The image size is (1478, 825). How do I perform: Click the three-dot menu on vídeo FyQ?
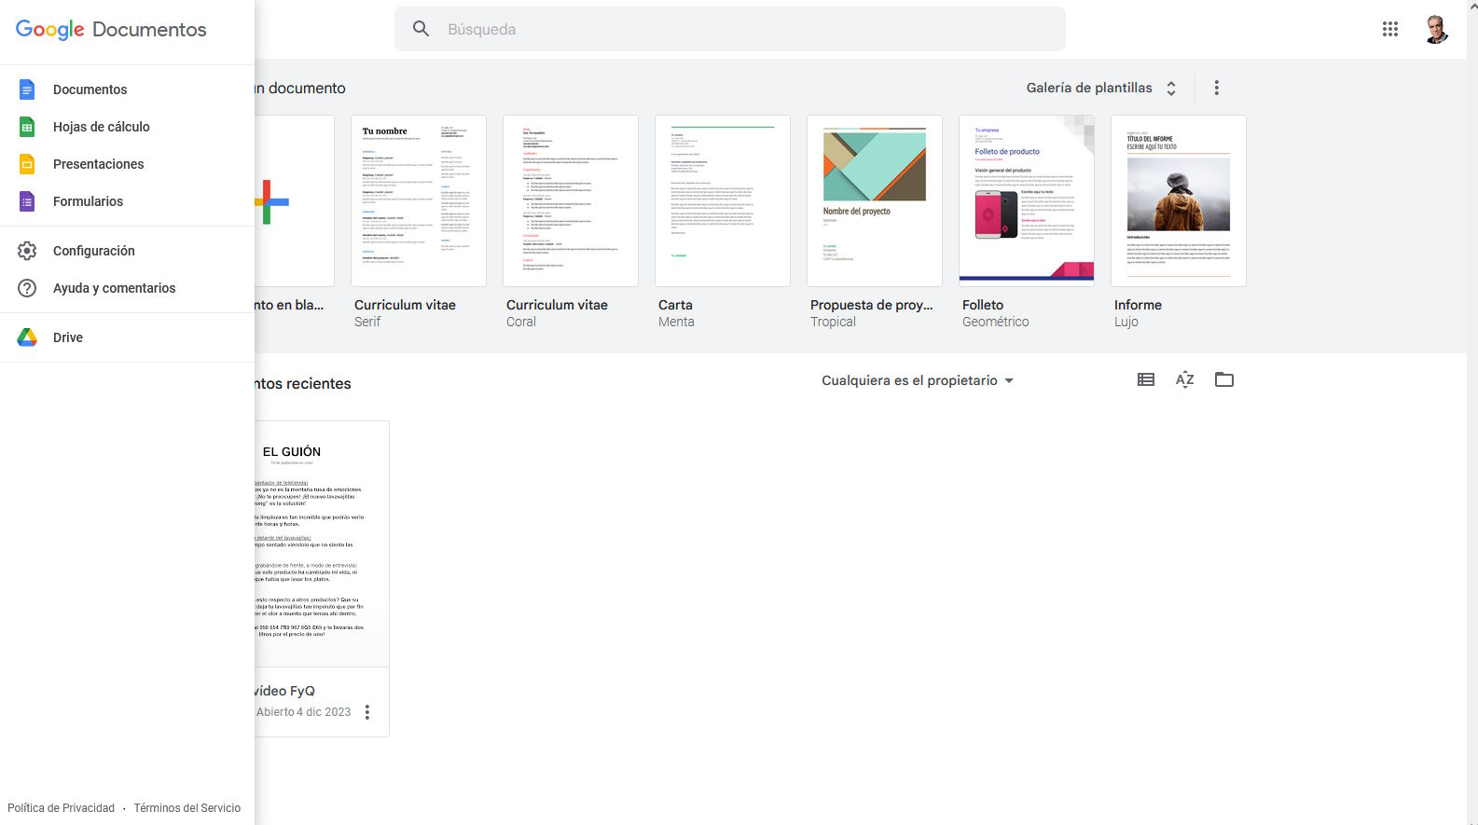pos(367,712)
